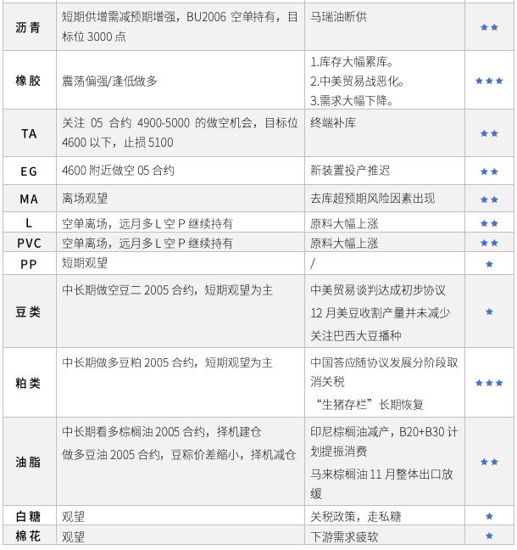Click the PP product cell
Viewport: 517px width, 550px height.
(x=29, y=264)
